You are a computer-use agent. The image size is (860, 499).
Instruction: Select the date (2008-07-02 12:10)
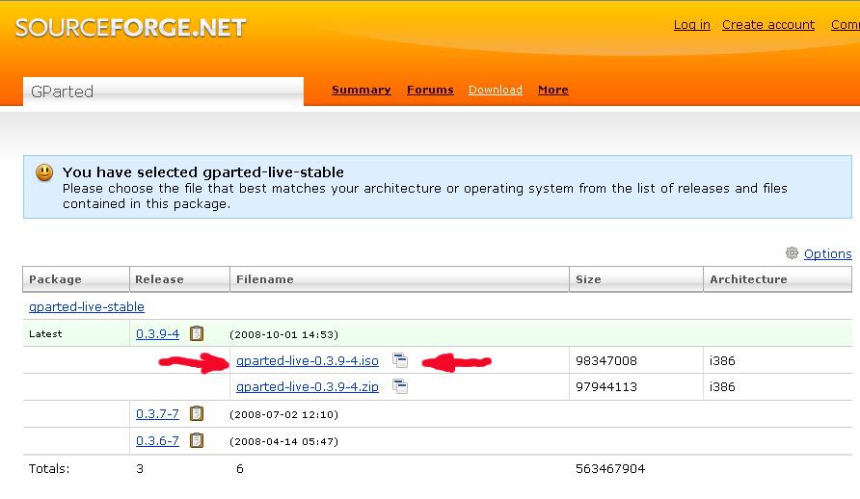[283, 414]
